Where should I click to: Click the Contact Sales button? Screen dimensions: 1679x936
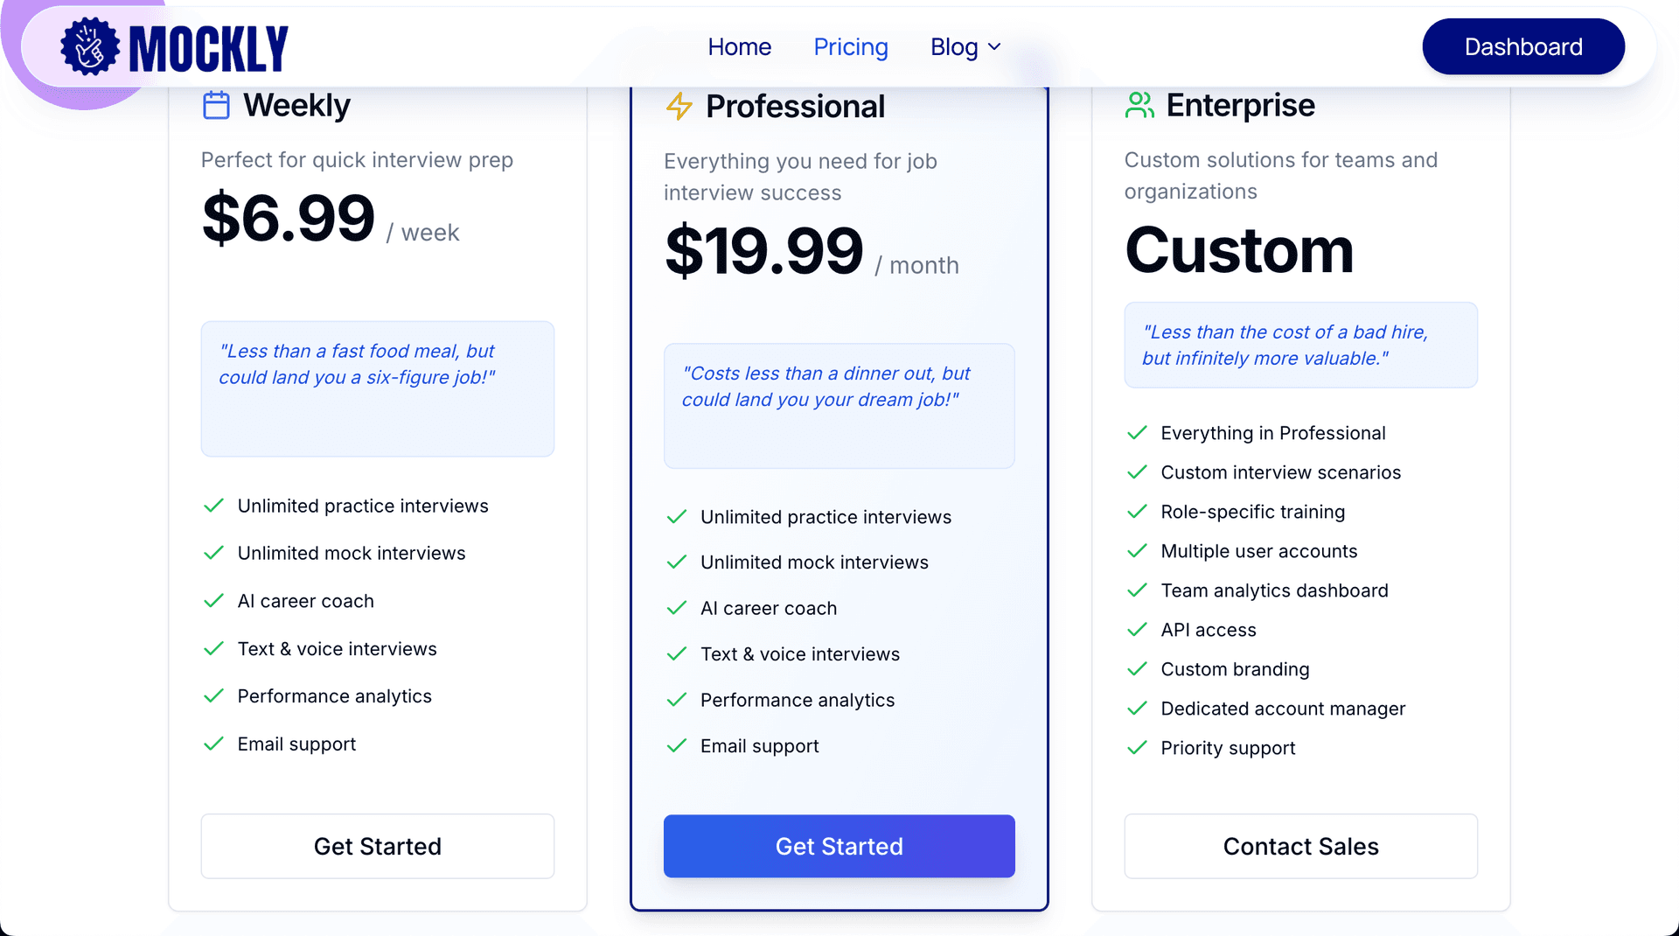click(x=1300, y=846)
